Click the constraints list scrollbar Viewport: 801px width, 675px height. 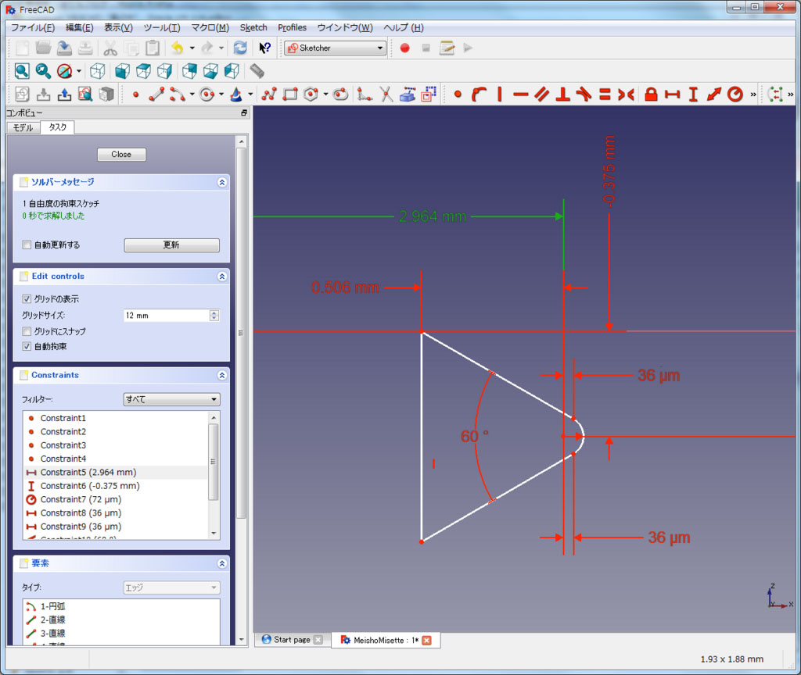(x=214, y=462)
